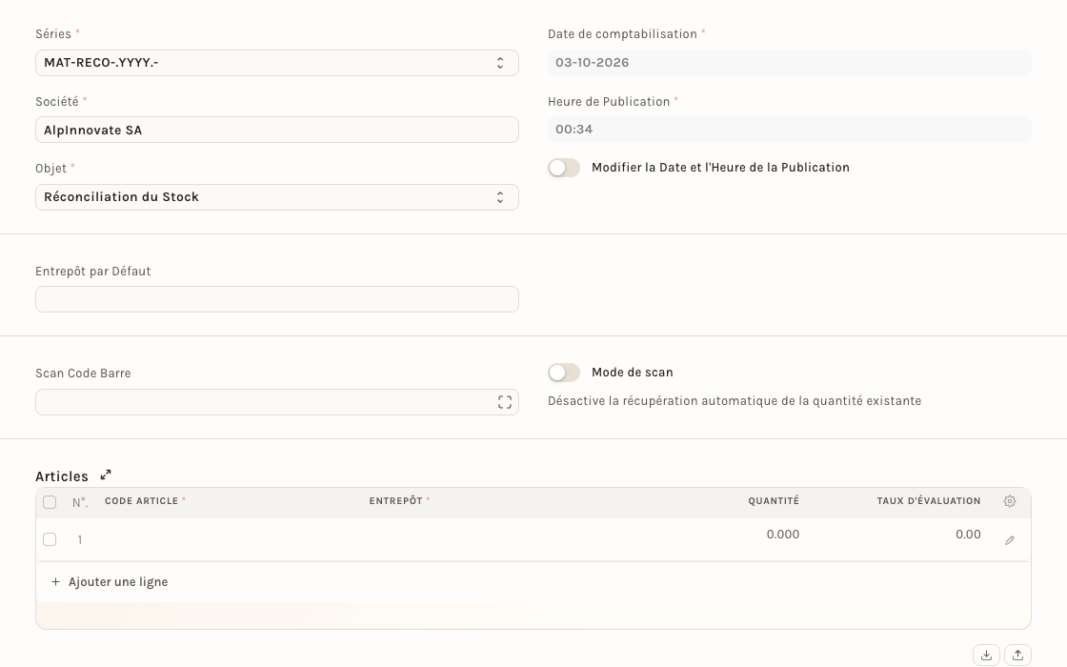Open Articles table column settings gear
This screenshot has width=1067, height=667.
(1010, 501)
